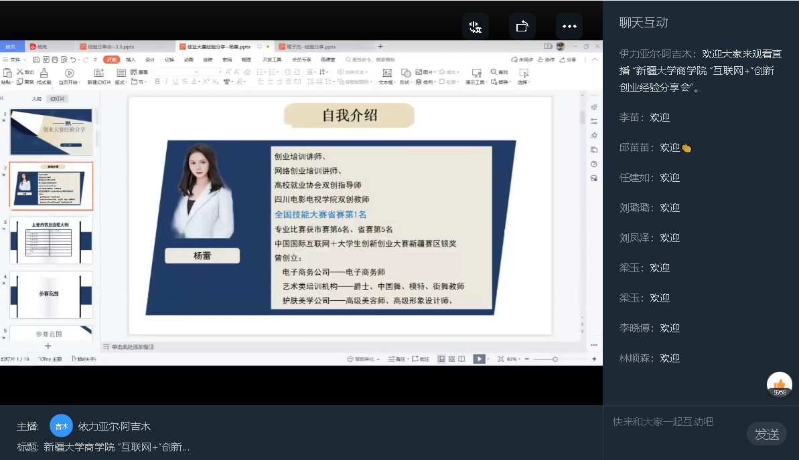Select the slide 3 thumbnail 主要内容及流程大纲

pyautogui.click(x=51, y=240)
